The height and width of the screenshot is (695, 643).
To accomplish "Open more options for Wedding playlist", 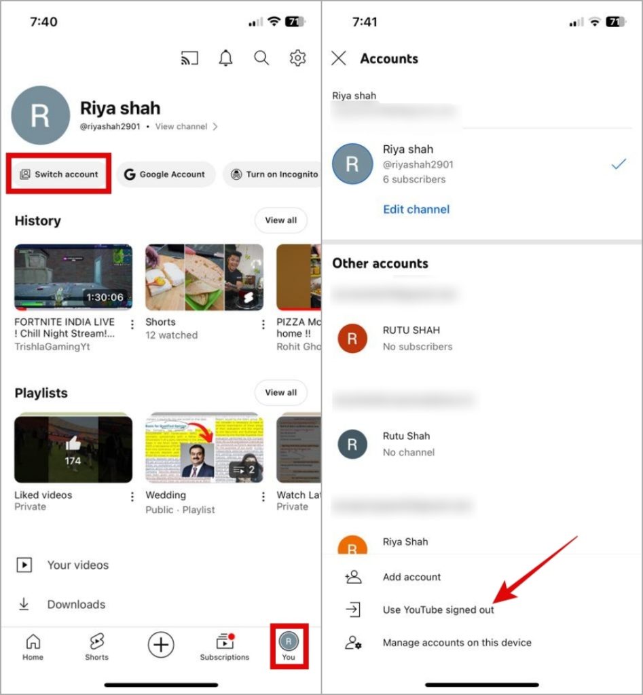I will [263, 497].
